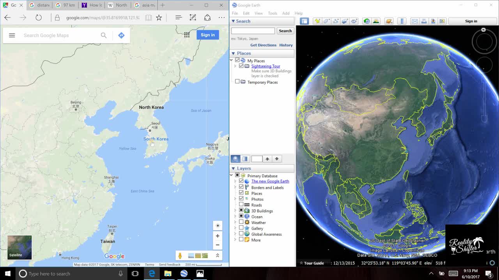Save image of the Earth view

coord(433,21)
